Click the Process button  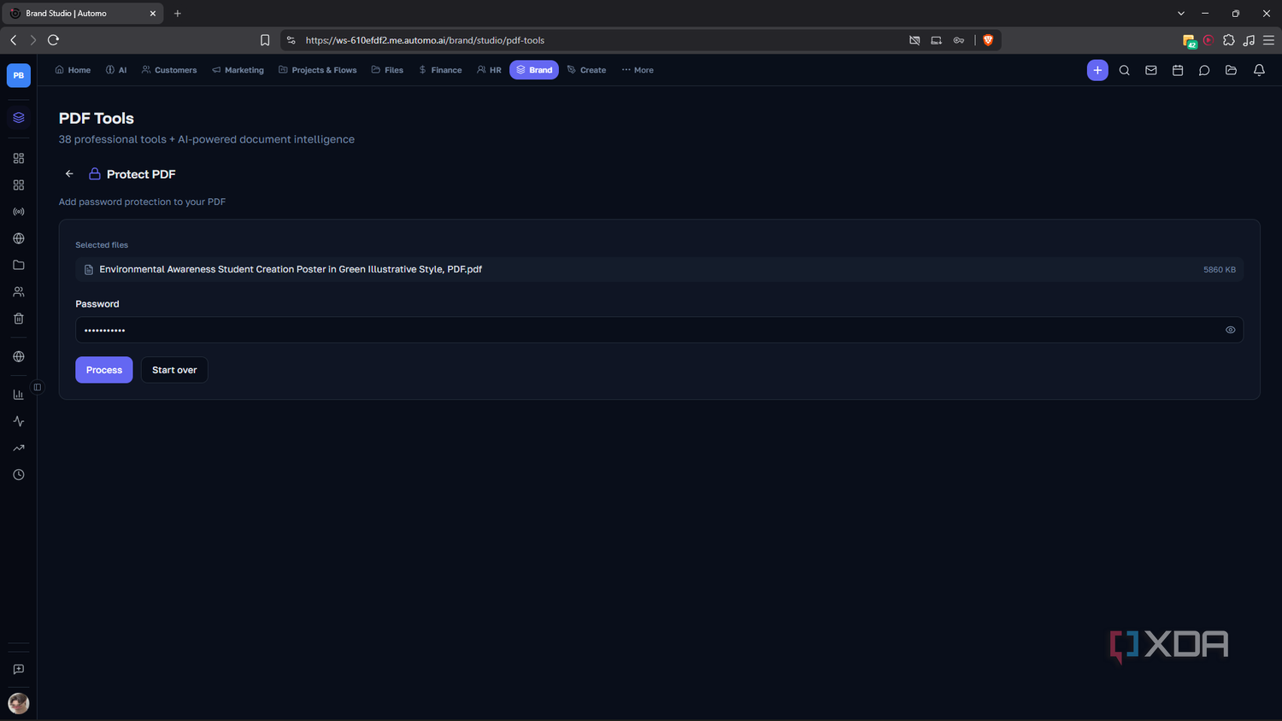[104, 370]
